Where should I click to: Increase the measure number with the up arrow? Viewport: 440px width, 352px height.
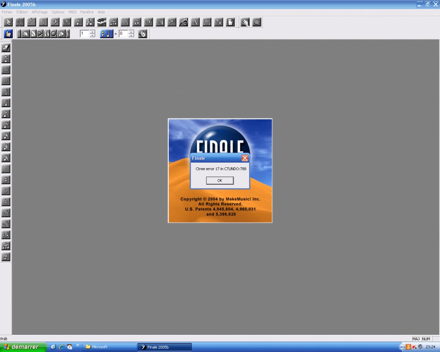click(92, 32)
